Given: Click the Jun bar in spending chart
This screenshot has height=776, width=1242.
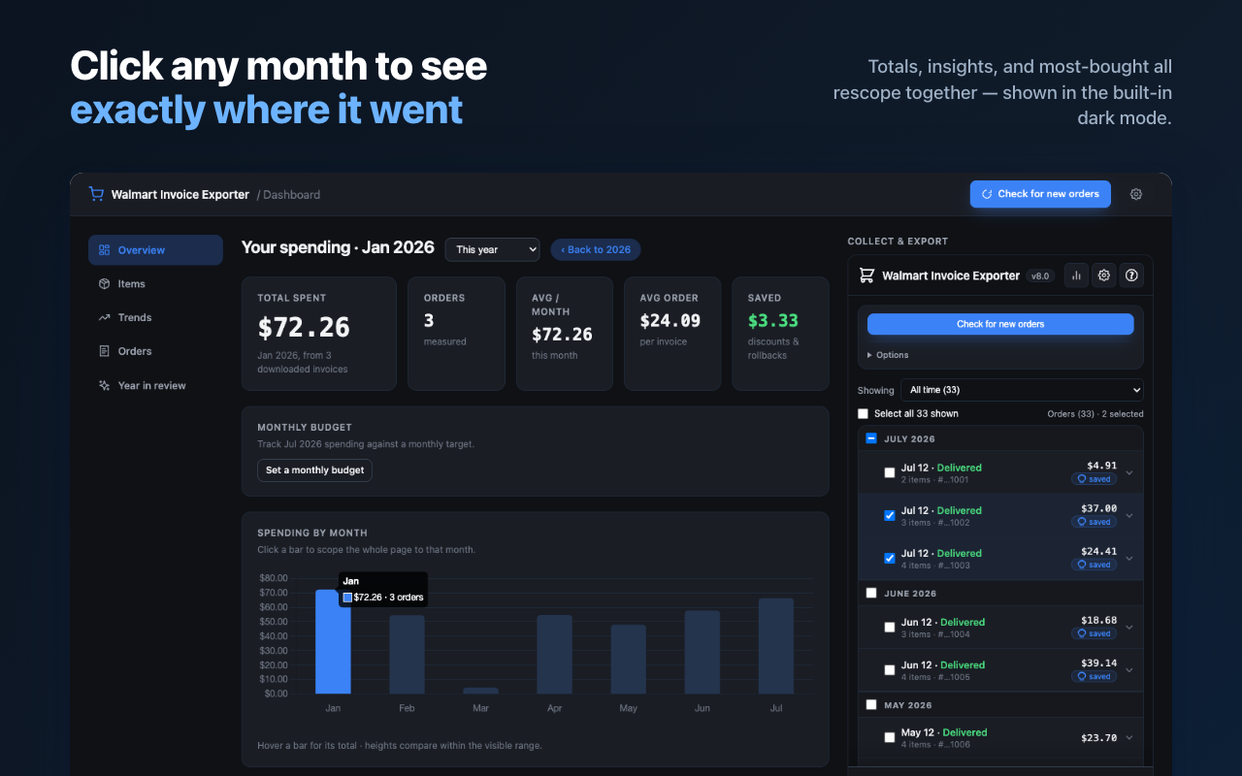Looking at the screenshot, I should pos(702,653).
